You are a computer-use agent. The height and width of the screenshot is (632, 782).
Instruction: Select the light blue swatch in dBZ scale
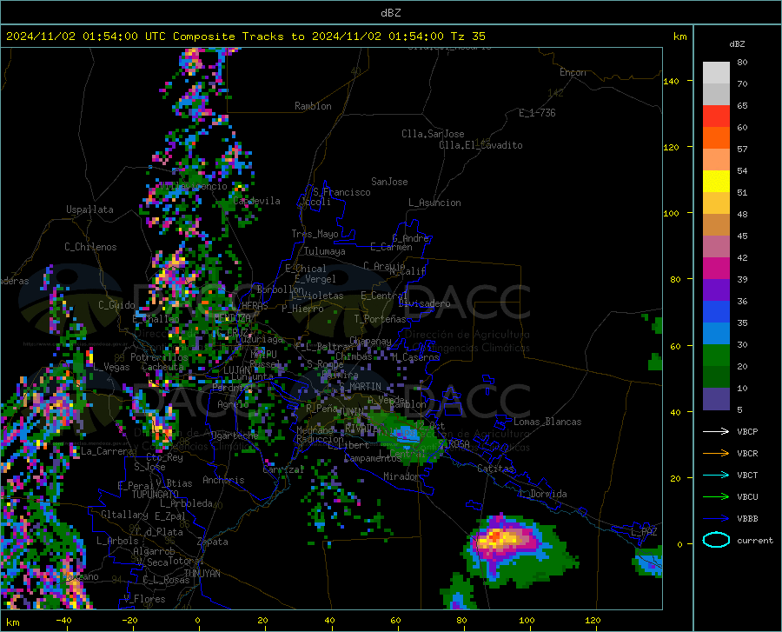(x=716, y=334)
